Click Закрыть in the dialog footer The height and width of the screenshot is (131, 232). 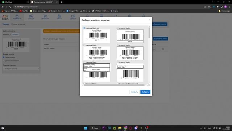[134, 92]
